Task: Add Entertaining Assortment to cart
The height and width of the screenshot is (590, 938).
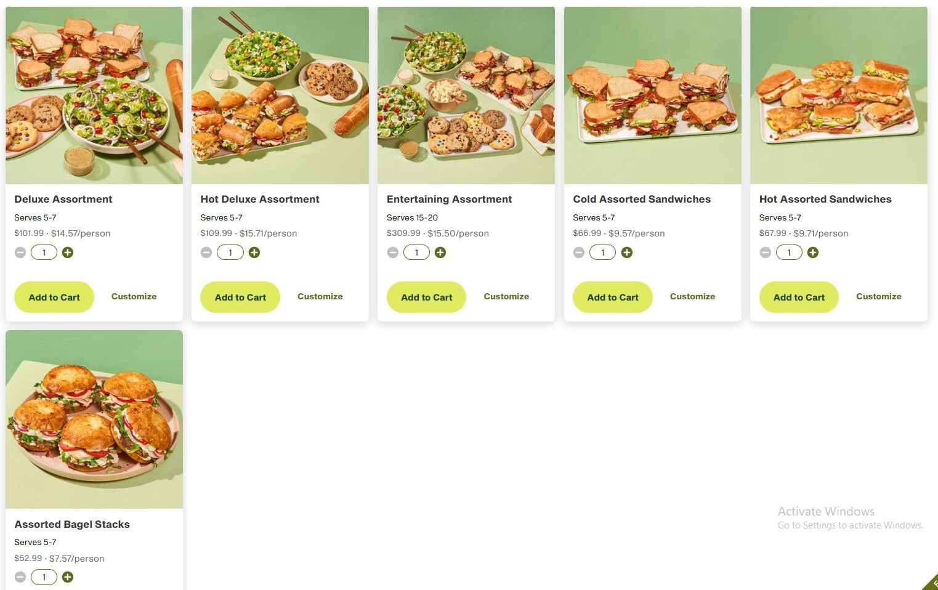Action: click(426, 297)
